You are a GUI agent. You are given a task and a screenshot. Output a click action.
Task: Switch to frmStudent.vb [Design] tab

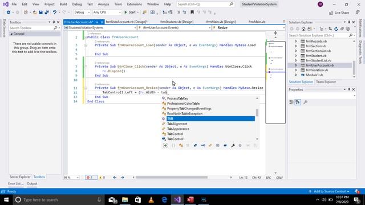177,22
